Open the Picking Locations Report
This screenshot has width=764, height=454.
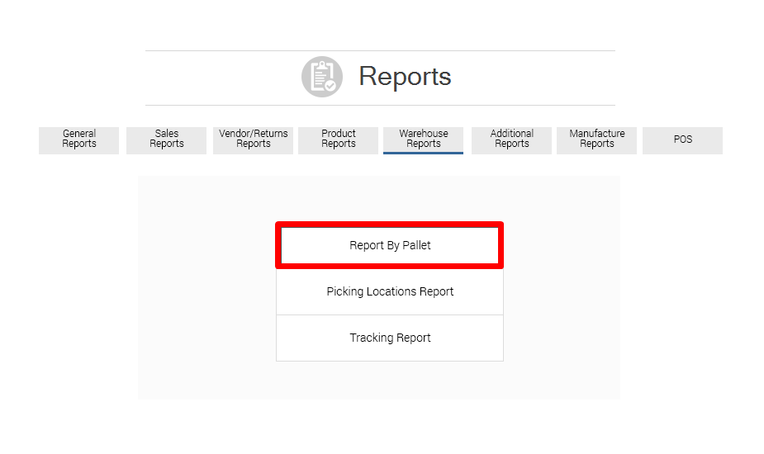tap(390, 291)
